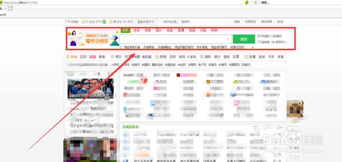Select the 良医 search tab
The width and height of the screenshot is (342, 162).
coord(170,30)
